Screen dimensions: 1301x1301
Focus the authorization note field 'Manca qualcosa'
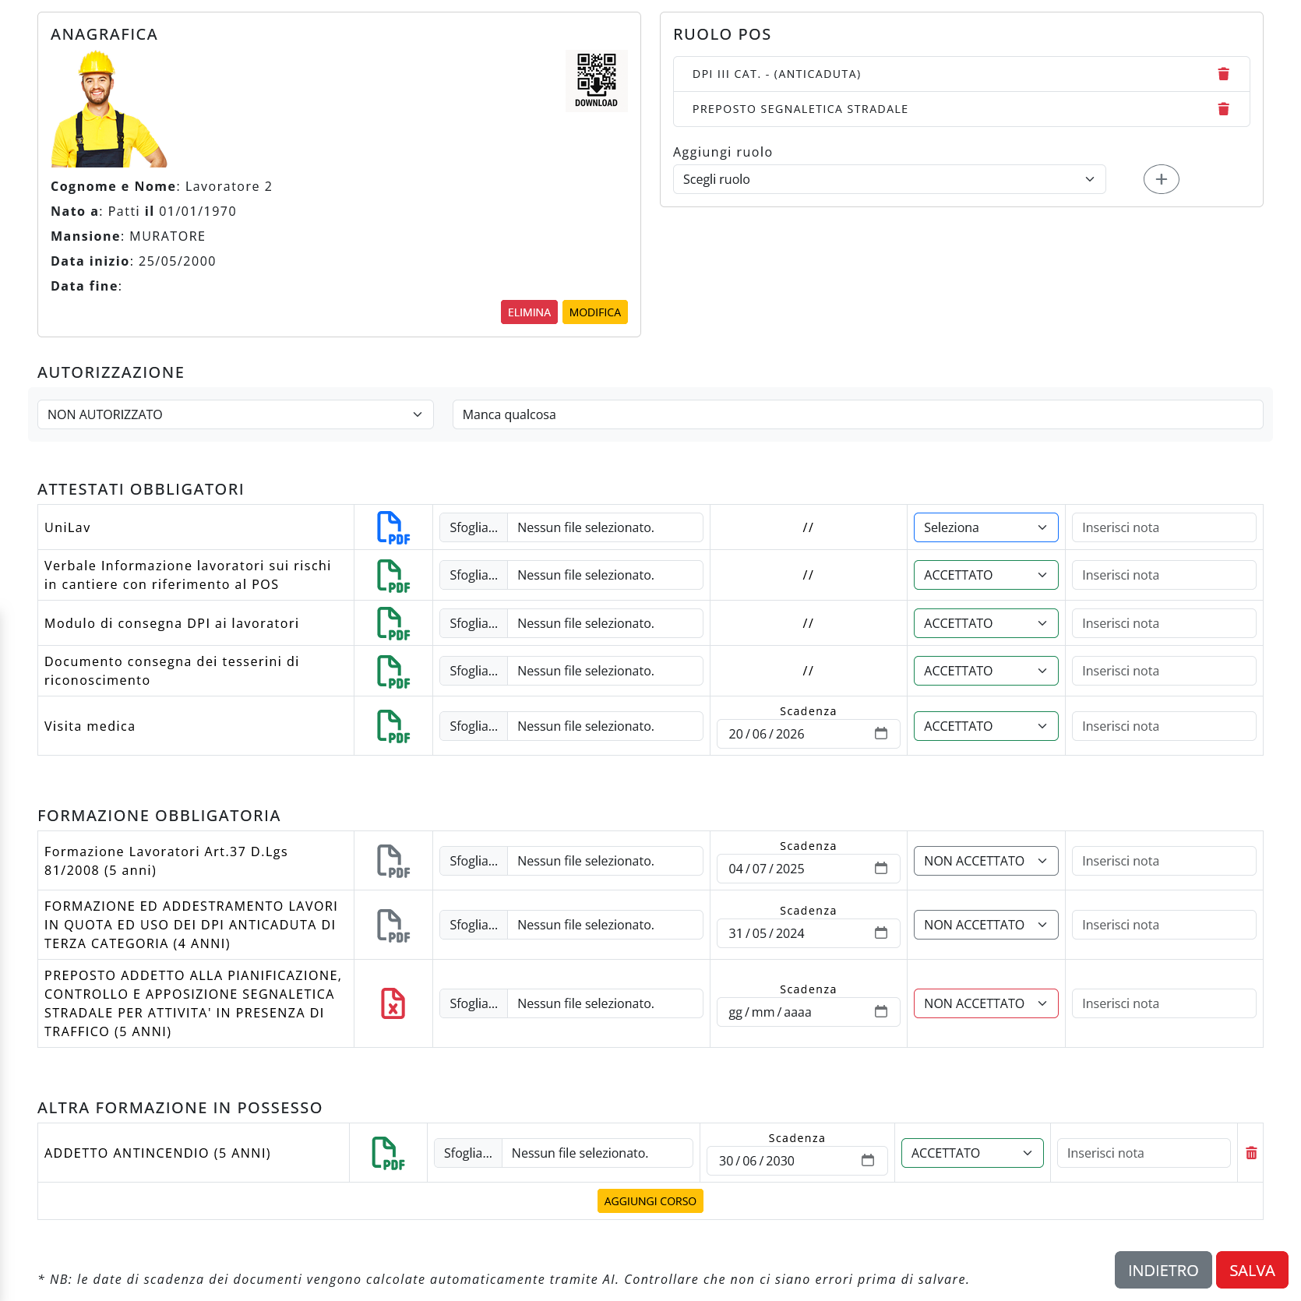click(857, 414)
